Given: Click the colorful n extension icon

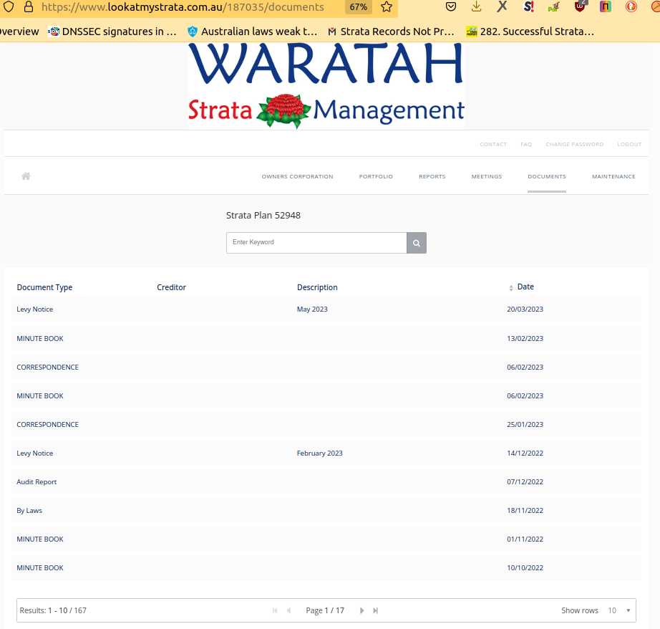Looking at the screenshot, I should tap(606, 6).
